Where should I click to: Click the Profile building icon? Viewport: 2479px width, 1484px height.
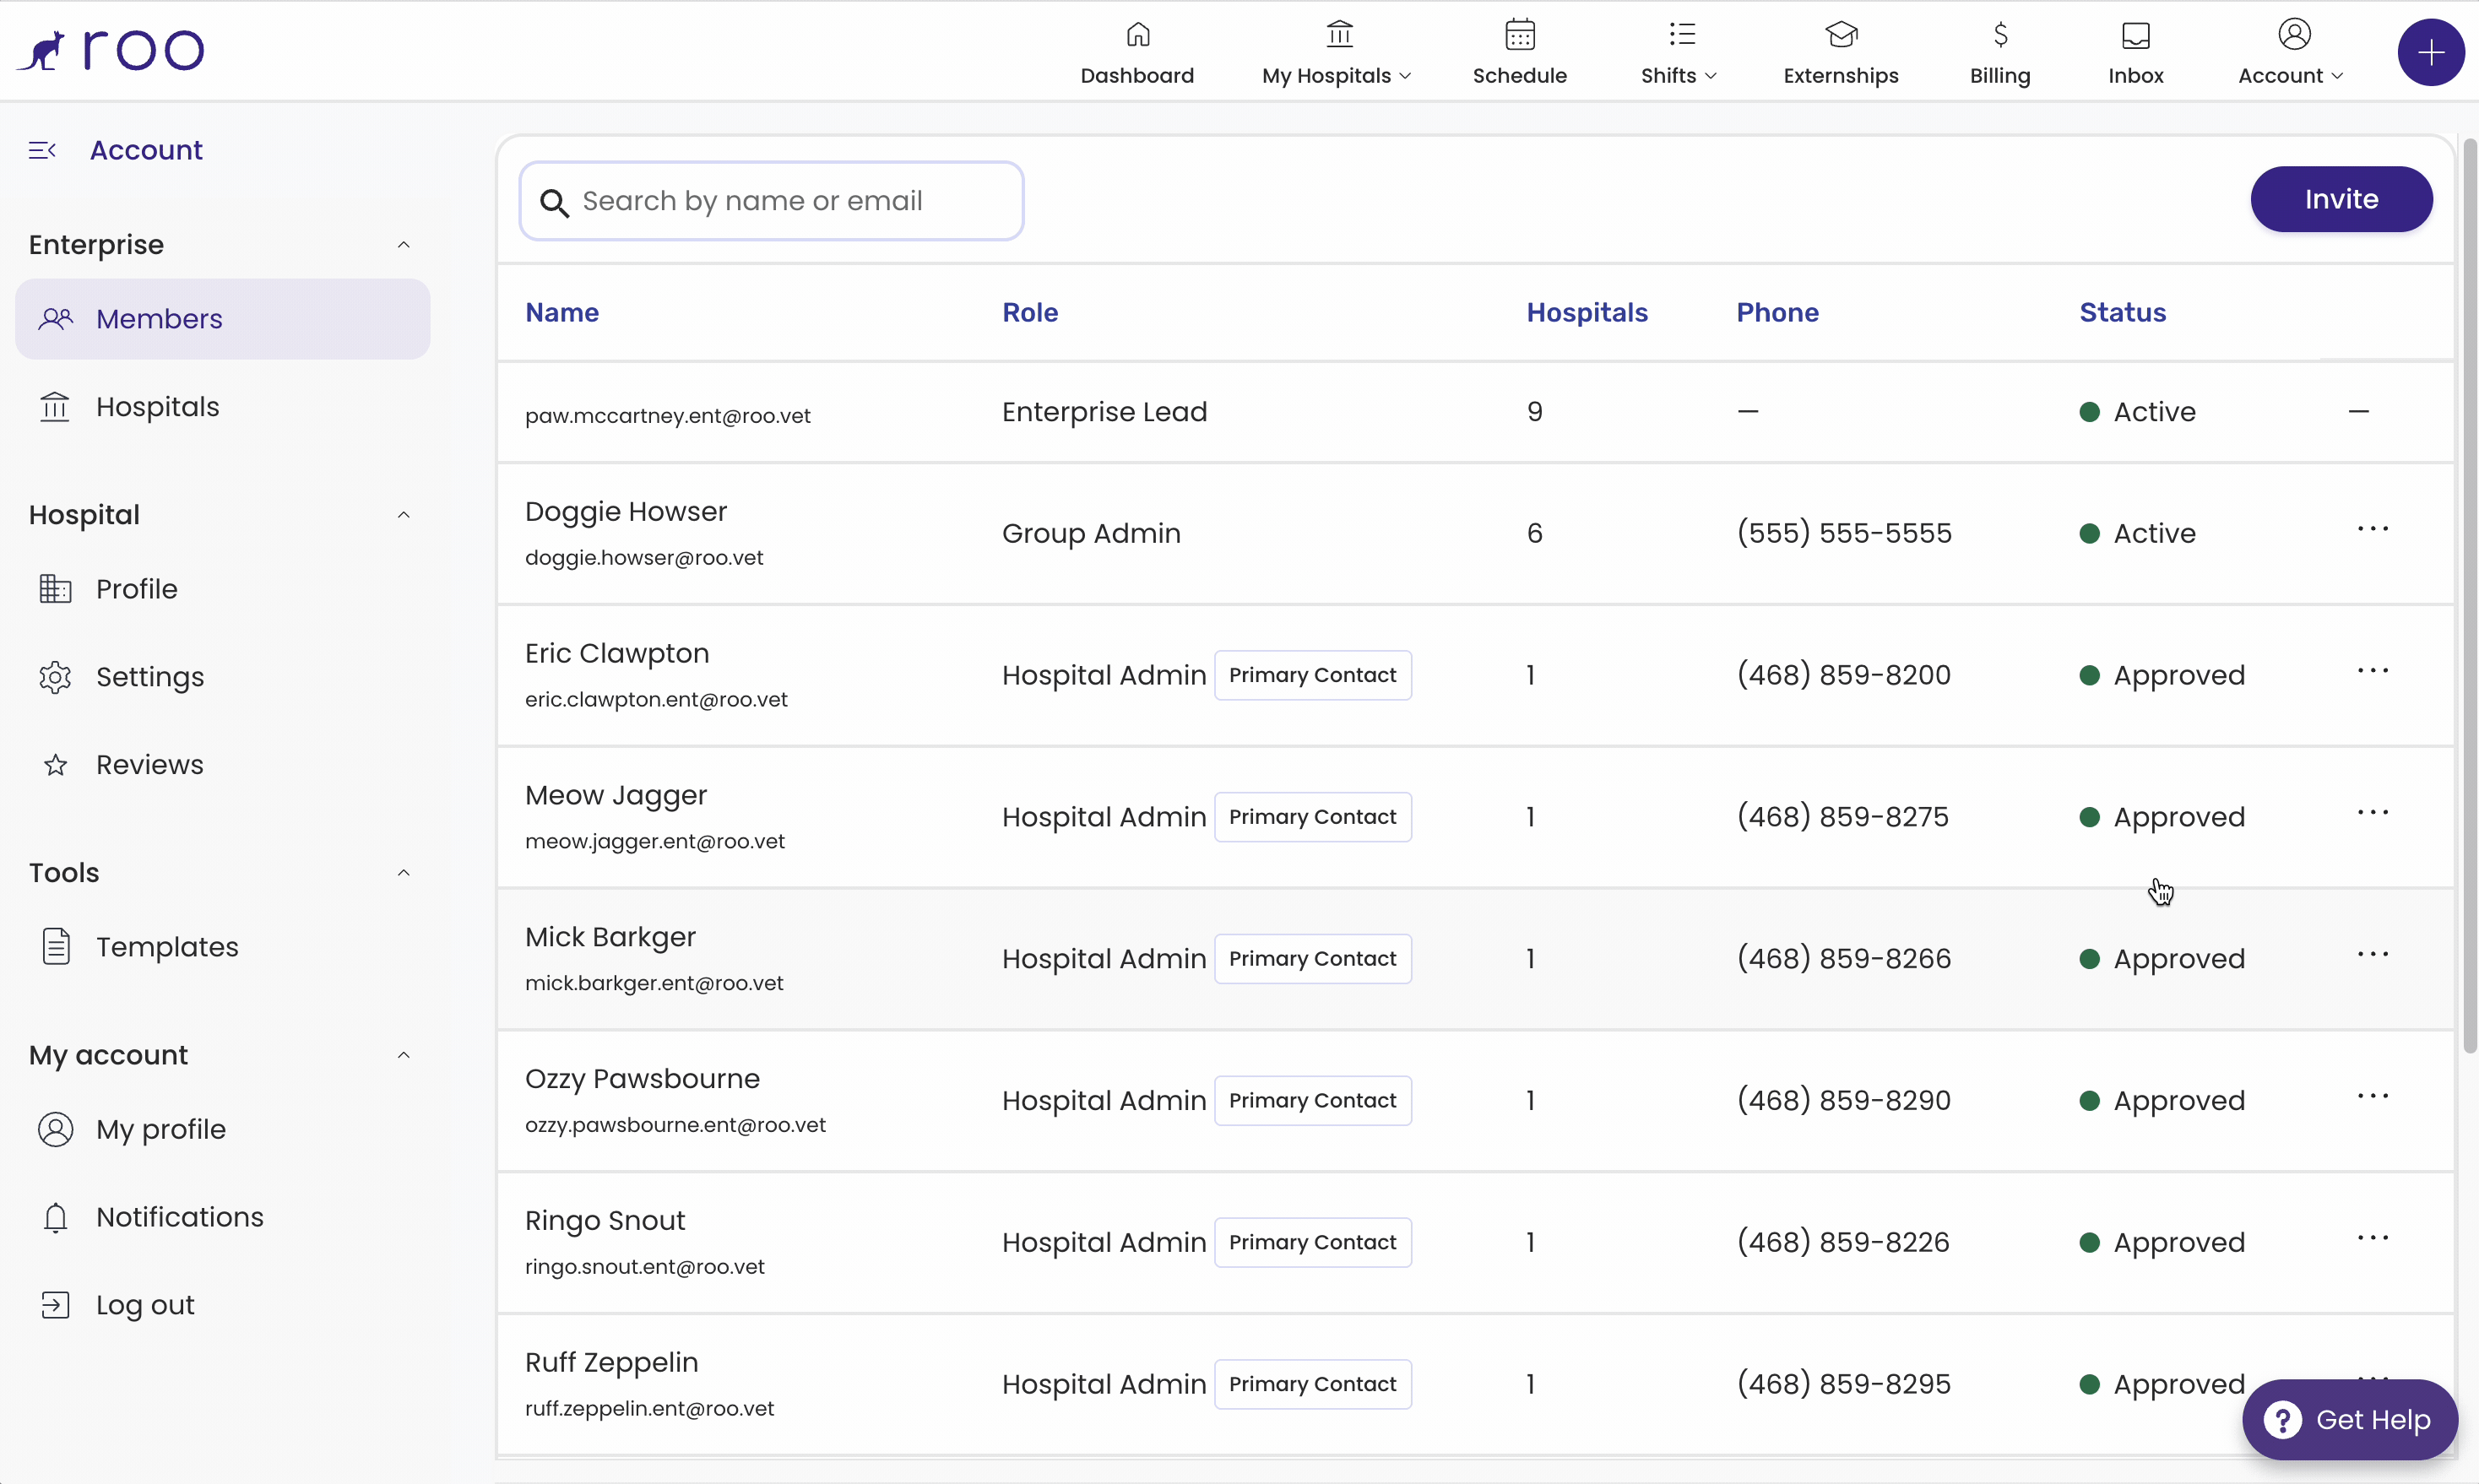point(55,589)
